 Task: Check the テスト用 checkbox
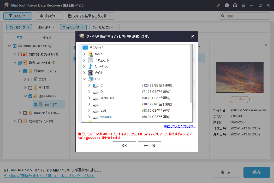coord(30,88)
